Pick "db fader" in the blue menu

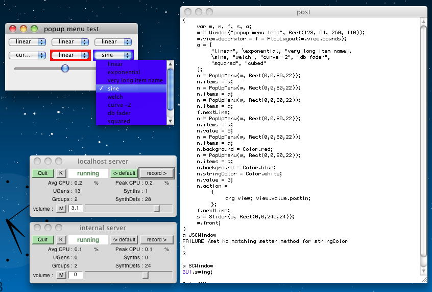coord(118,113)
